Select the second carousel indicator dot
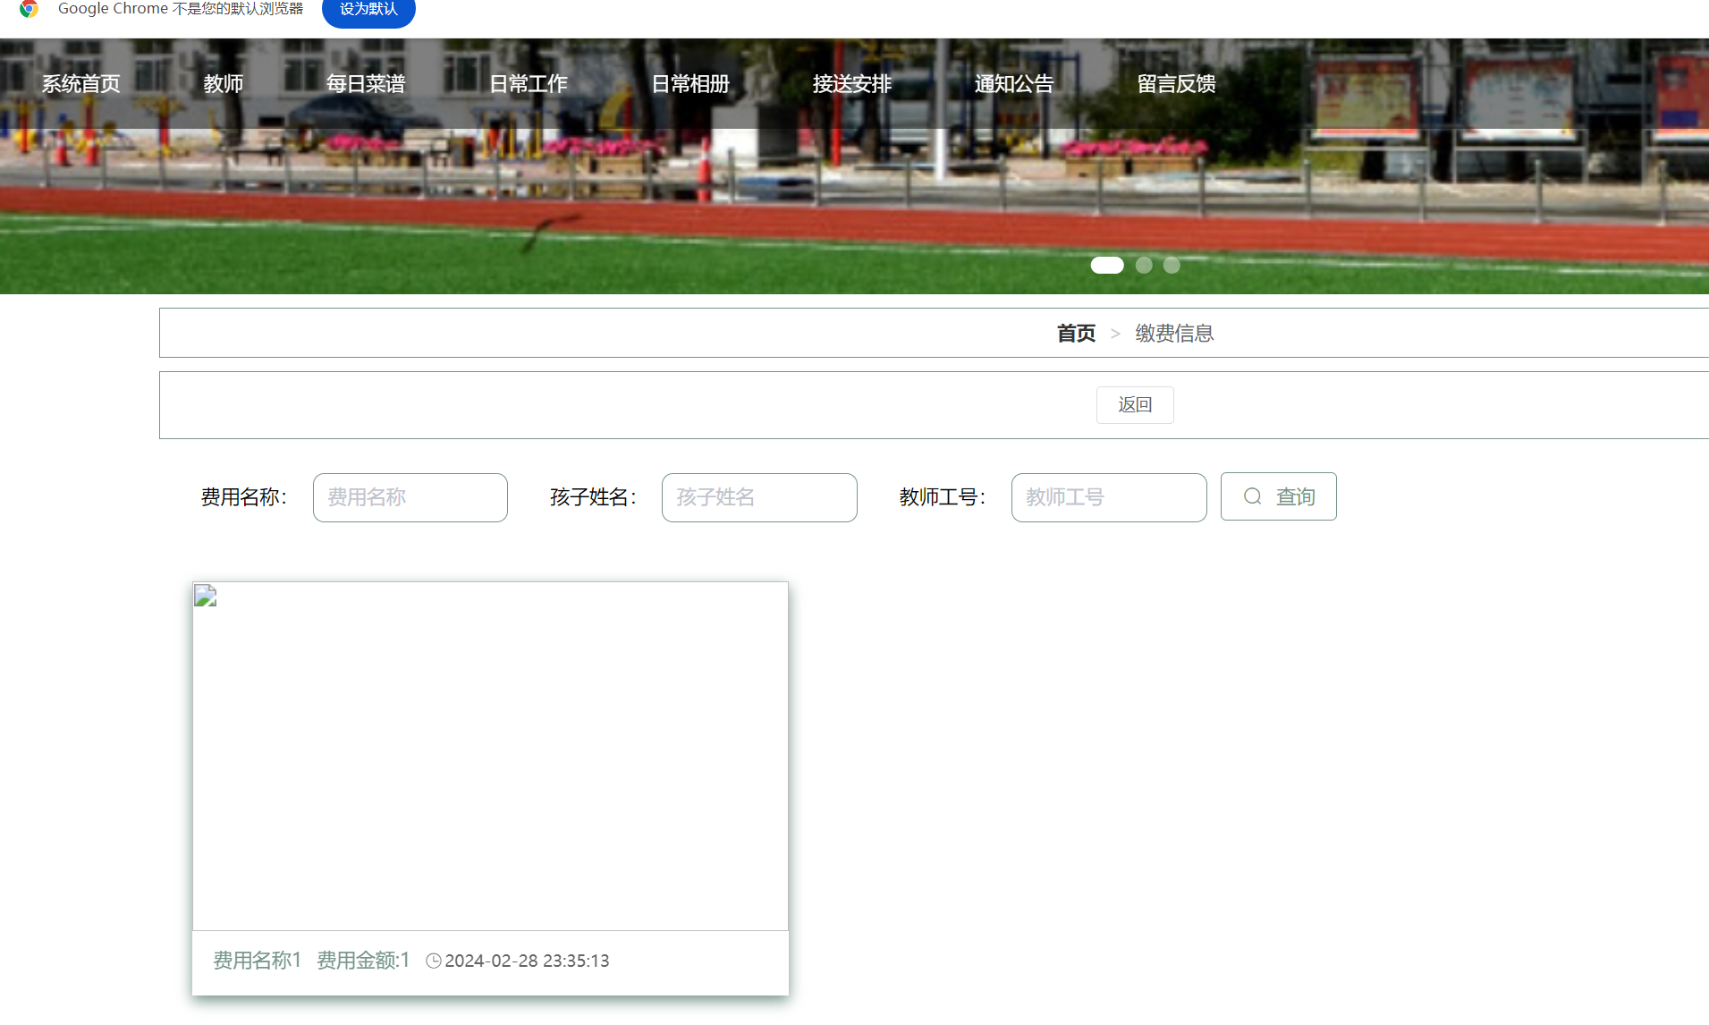 pos(1143,265)
